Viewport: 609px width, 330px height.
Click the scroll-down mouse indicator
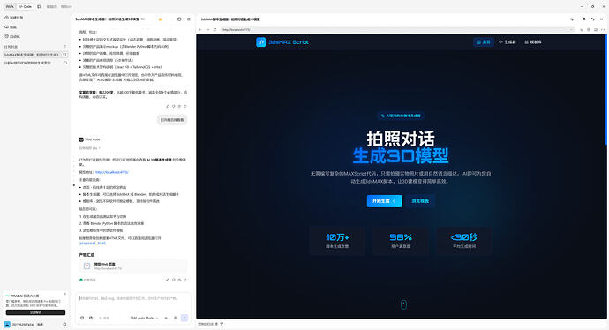click(x=403, y=304)
